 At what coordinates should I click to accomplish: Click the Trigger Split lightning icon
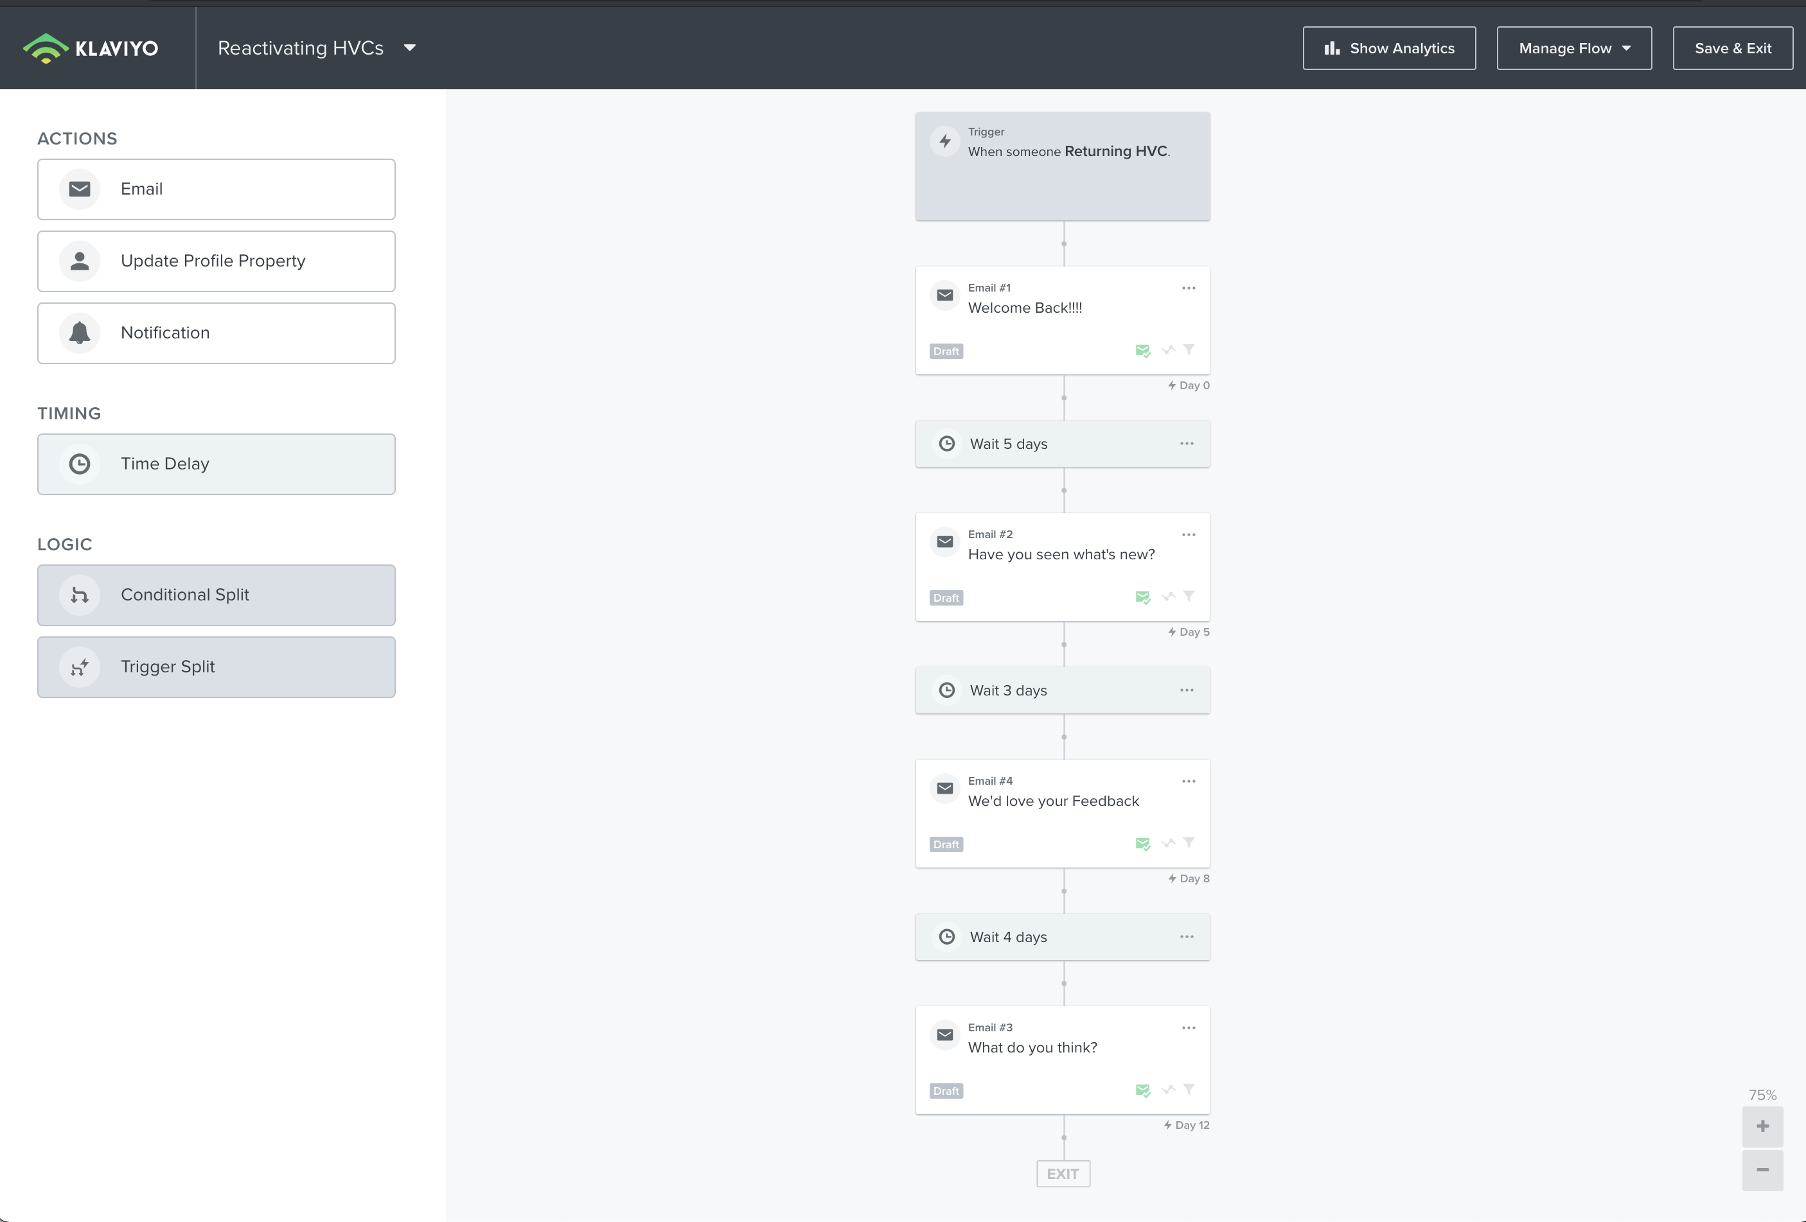79,667
